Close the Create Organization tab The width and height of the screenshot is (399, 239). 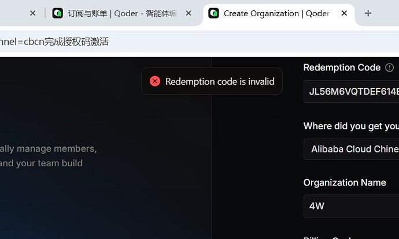(344, 13)
